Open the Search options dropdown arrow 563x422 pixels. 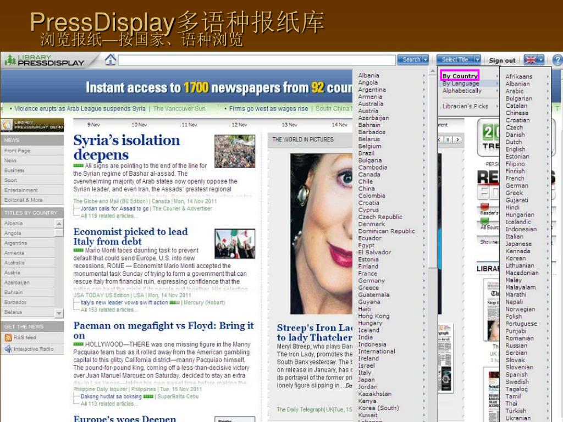click(426, 59)
